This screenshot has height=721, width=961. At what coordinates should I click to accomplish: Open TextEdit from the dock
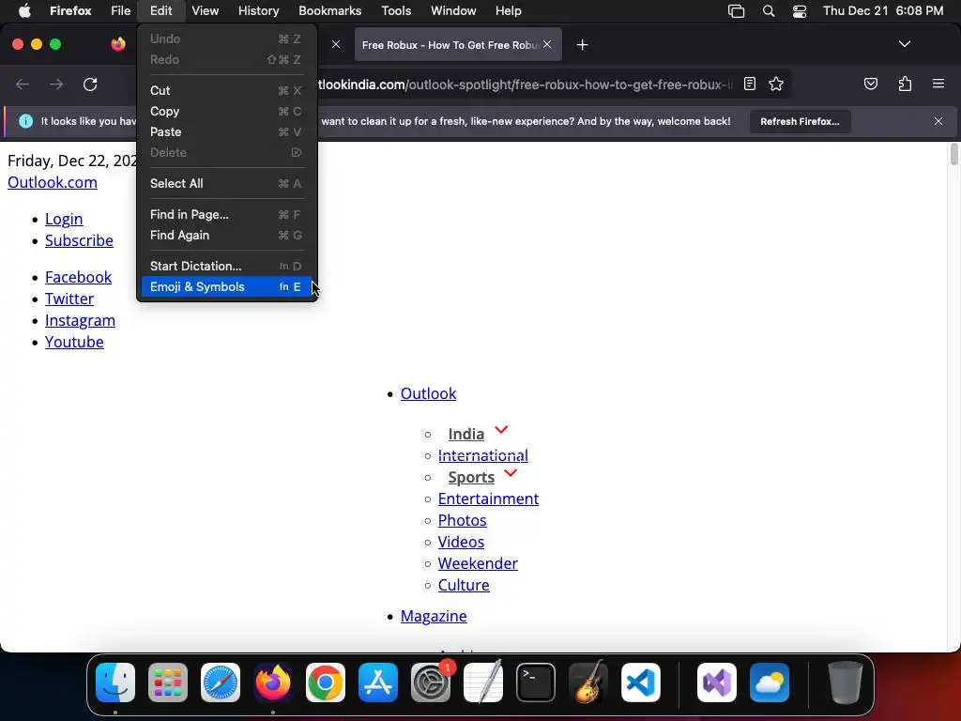click(x=483, y=683)
